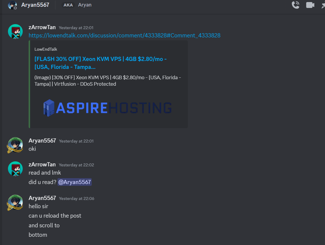The height and width of the screenshot is (245, 325).
Task: Click the embed description about Virtfusion DDoS Protected
Action: click(108, 81)
